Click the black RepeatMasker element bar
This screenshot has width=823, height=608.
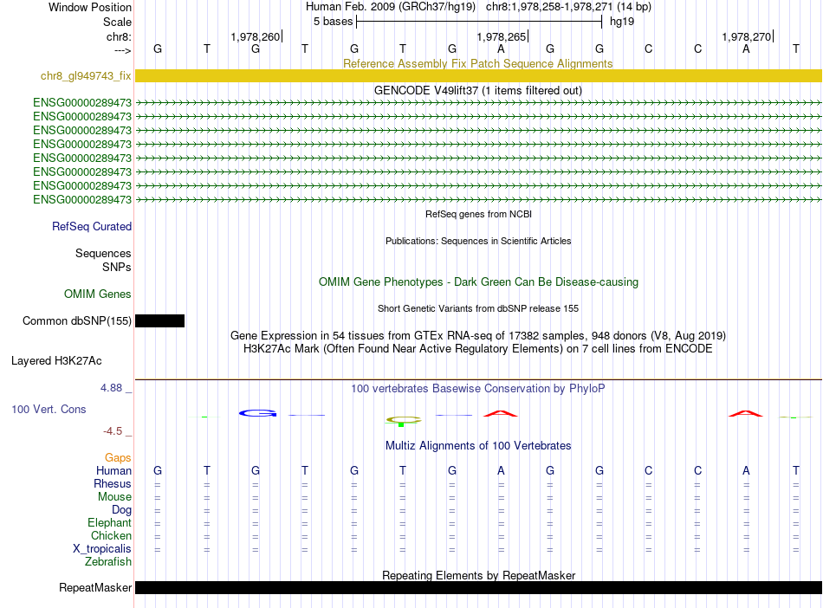[x=478, y=587]
